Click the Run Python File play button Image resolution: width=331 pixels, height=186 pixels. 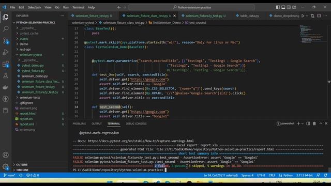(303, 16)
